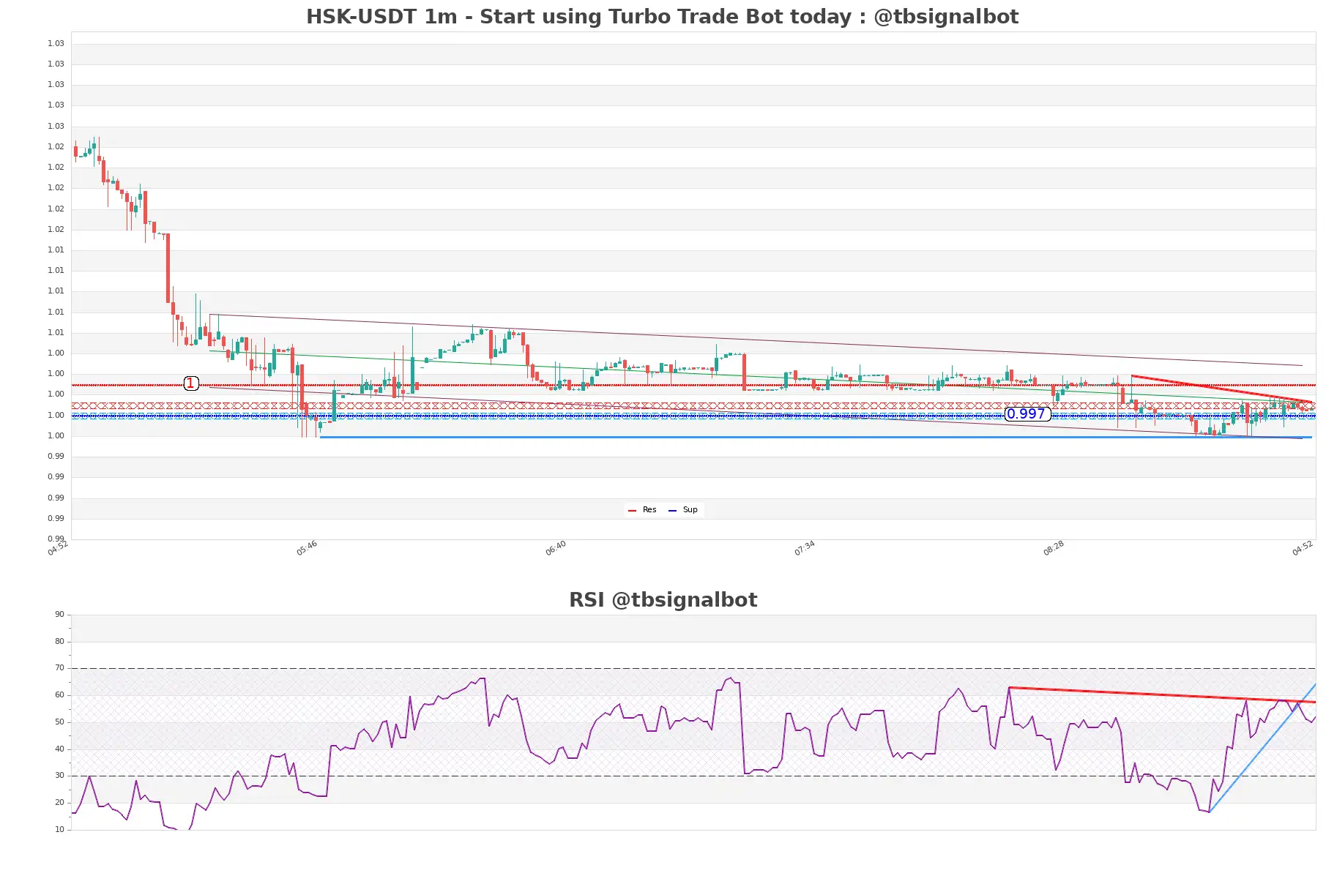Viewport: 1326px width, 884px height.
Task: Click the 08:28 time axis label
Action: tap(1054, 548)
